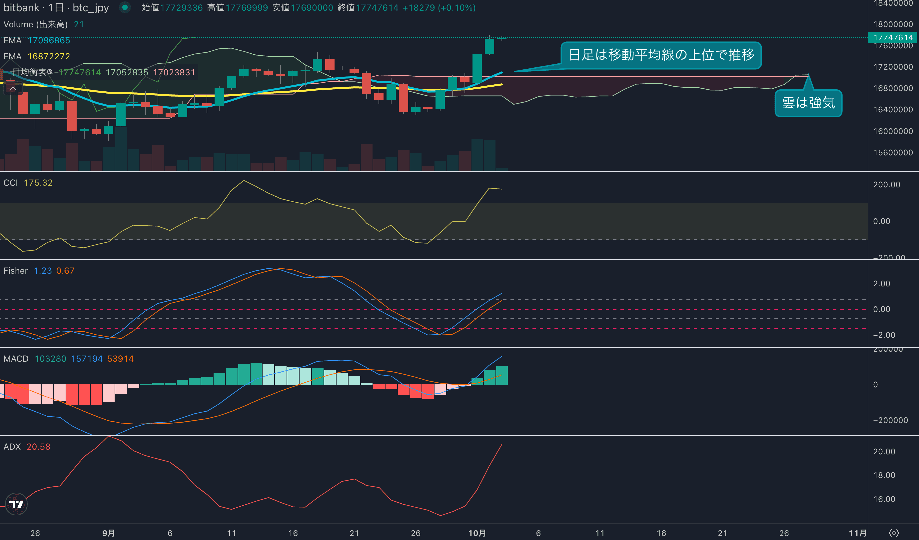The width and height of the screenshot is (919, 540).
Task: Select the '日足は移動平均線の上位で推移' annotation callout
Action: pos(661,55)
